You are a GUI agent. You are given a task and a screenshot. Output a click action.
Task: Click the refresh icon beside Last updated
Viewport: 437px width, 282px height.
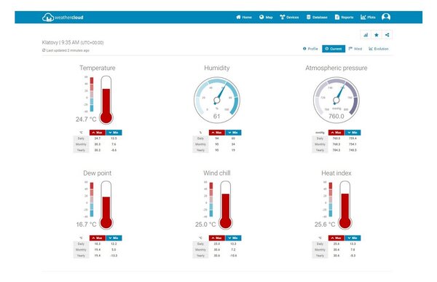tap(44, 50)
